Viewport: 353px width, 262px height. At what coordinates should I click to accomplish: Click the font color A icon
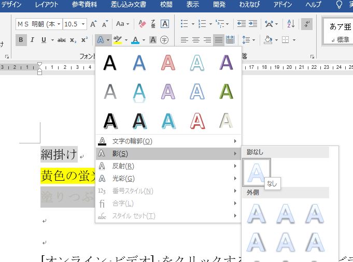click(x=135, y=40)
